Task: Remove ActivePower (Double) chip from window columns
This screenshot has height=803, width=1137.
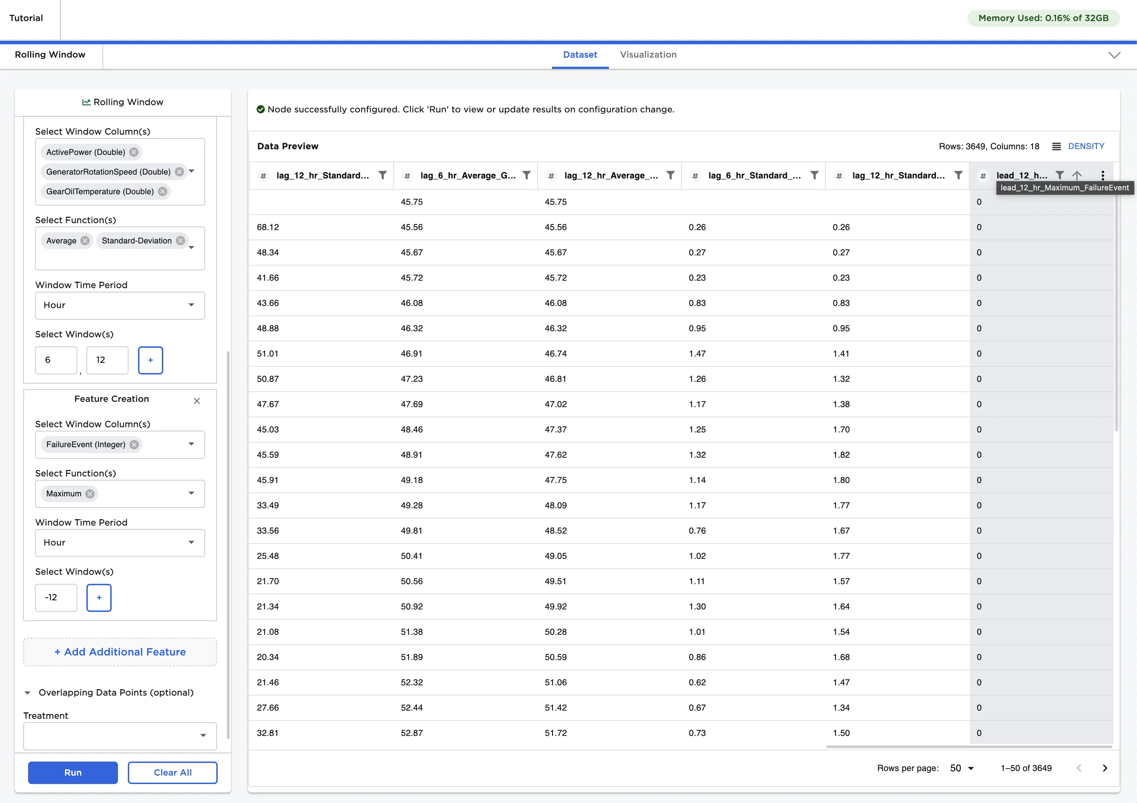Action: 134,152
